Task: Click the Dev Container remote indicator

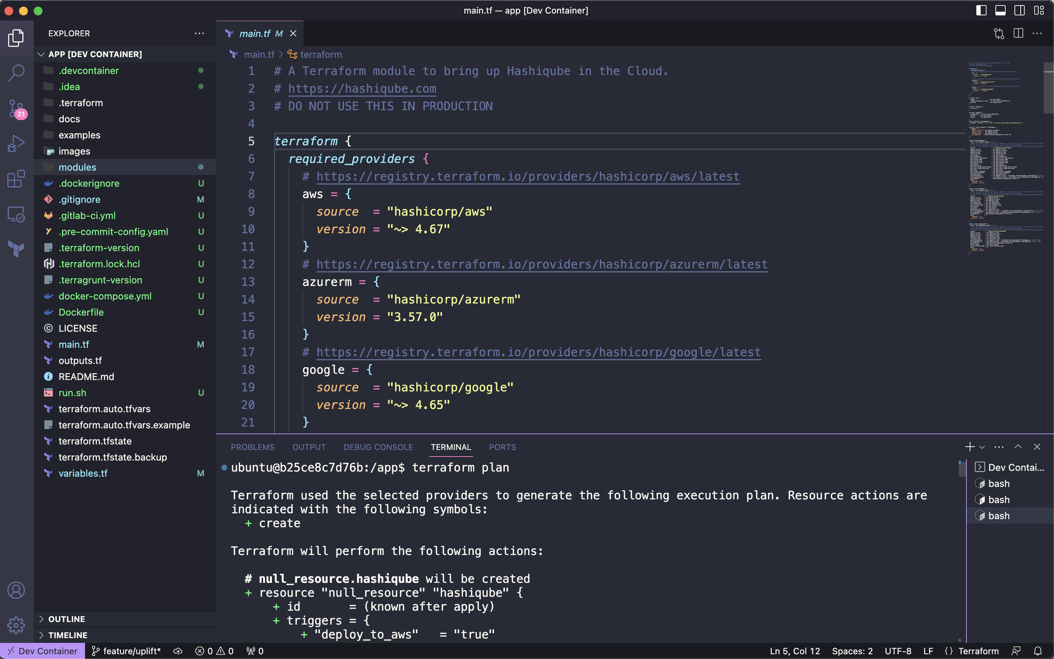Action: (x=42, y=651)
